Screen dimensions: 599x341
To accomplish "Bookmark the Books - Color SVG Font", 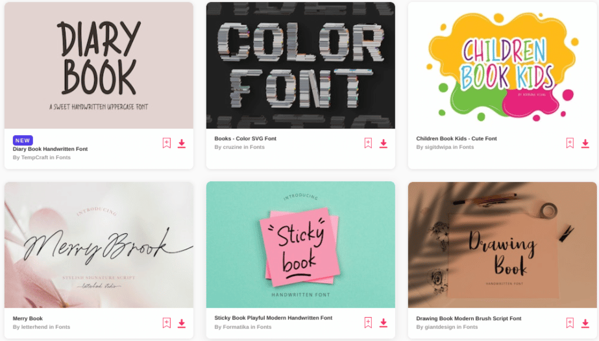I will [368, 143].
